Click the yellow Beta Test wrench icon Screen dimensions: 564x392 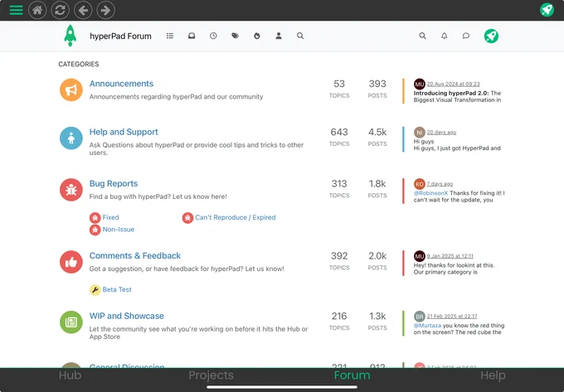coord(95,289)
